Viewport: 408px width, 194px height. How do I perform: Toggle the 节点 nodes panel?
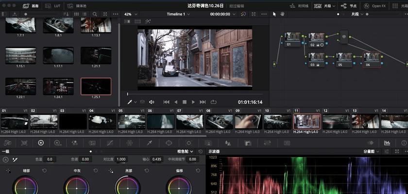[349, 6]
